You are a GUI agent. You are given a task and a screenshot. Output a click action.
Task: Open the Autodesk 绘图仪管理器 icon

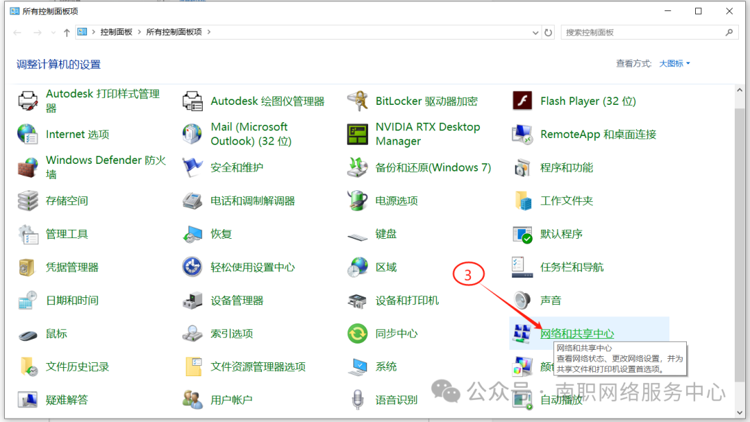click(193, 101)
